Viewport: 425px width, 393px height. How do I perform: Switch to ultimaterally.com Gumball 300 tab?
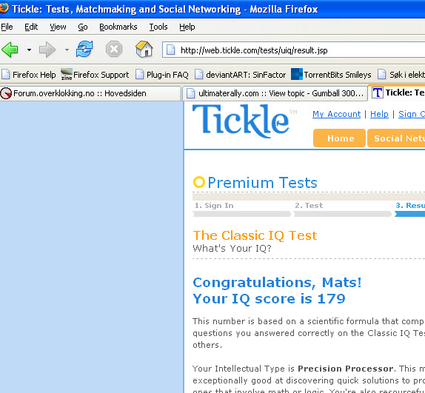pyautogui.click(x=275, y=93)
